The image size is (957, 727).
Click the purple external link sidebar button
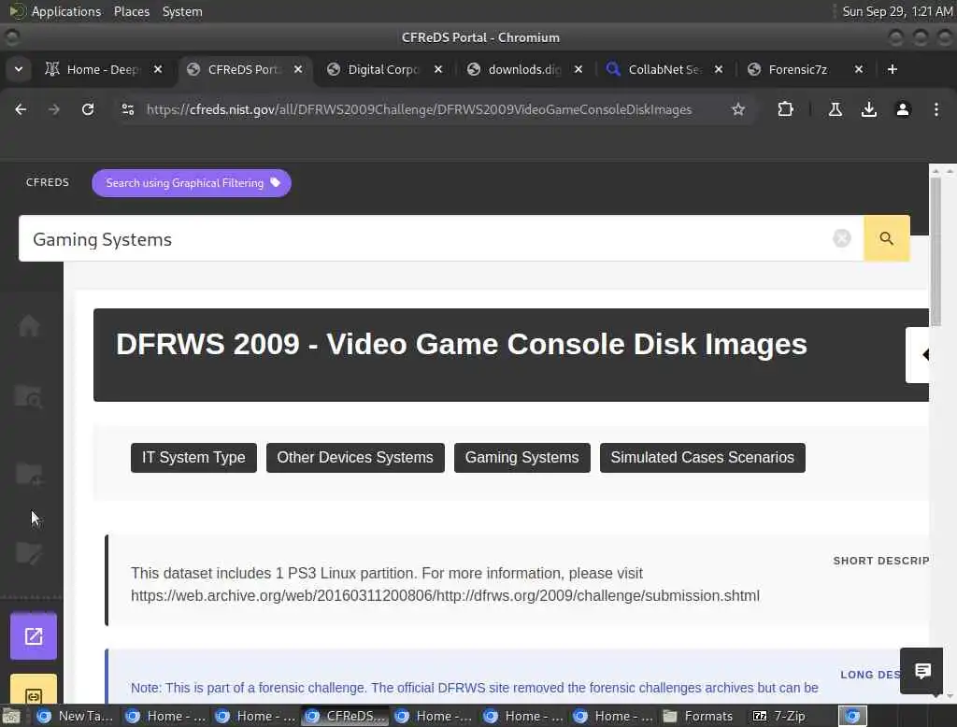point(34,636)
